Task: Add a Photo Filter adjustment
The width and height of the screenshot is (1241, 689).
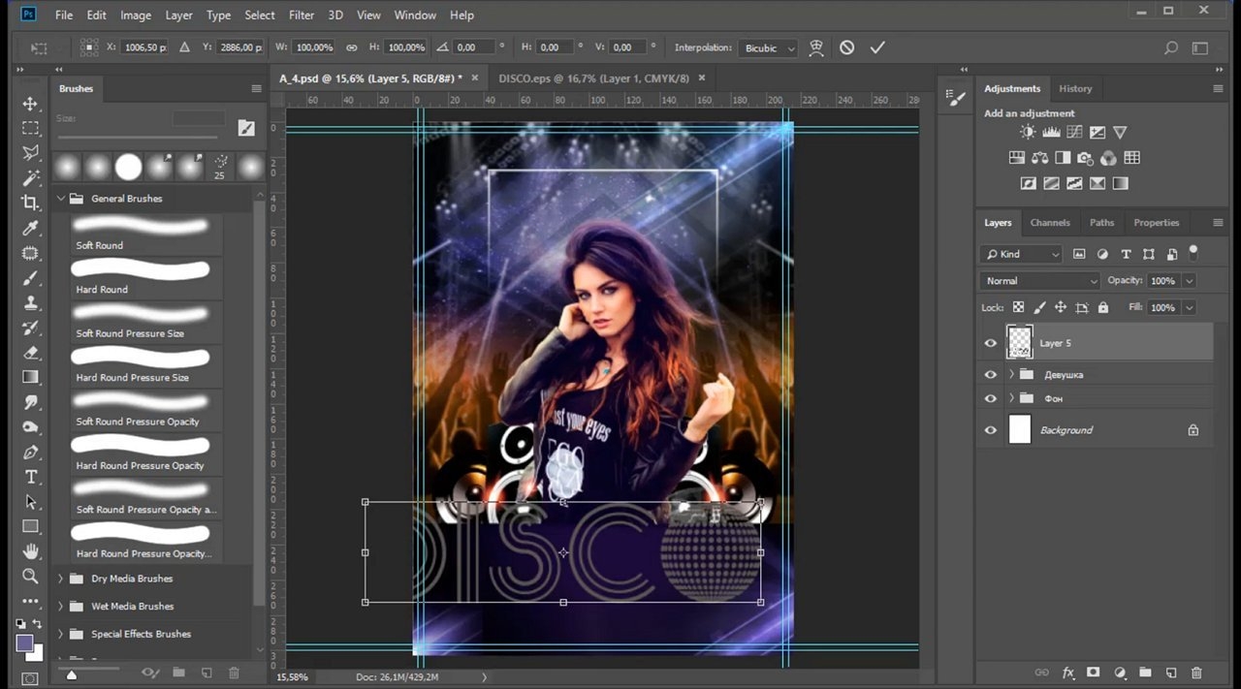Action: [1086, 158]
